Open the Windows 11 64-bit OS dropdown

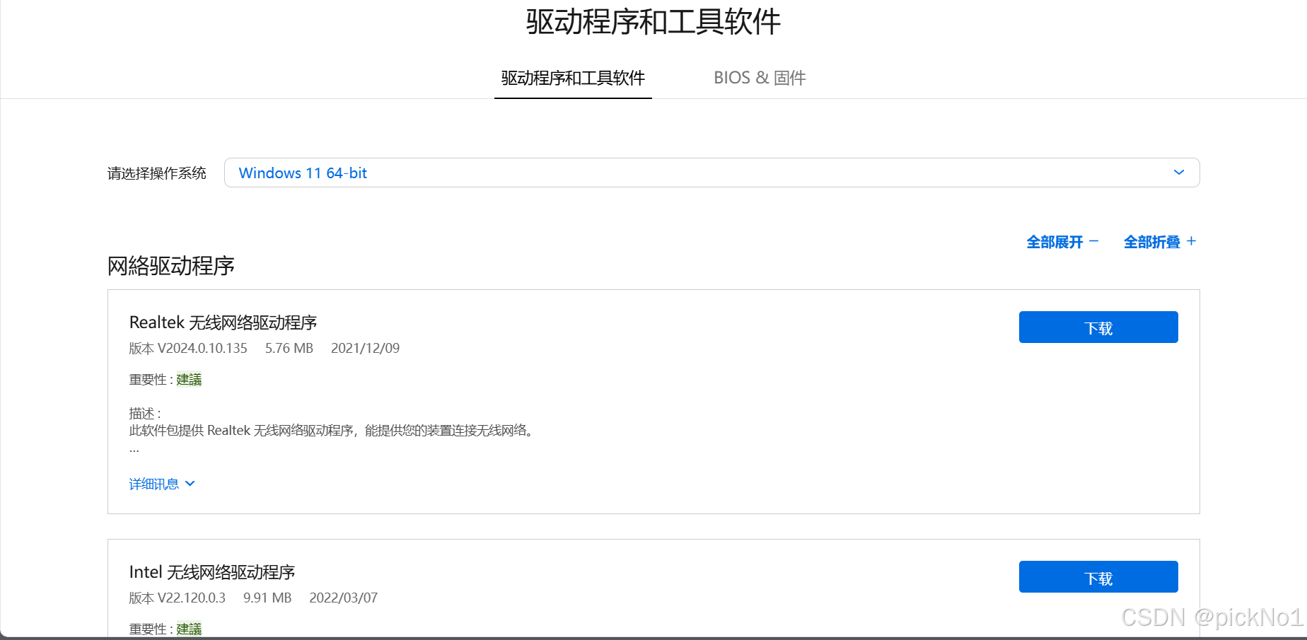711,173
